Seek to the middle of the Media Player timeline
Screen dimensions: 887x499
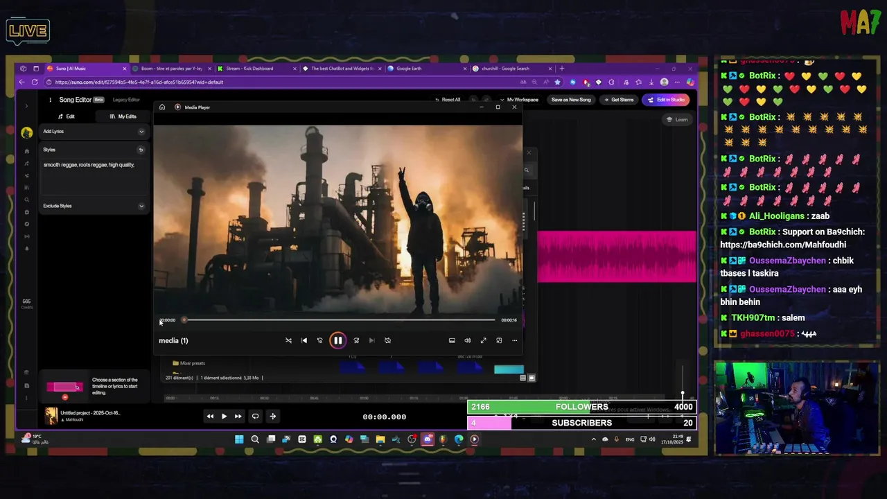click(340, 320)
